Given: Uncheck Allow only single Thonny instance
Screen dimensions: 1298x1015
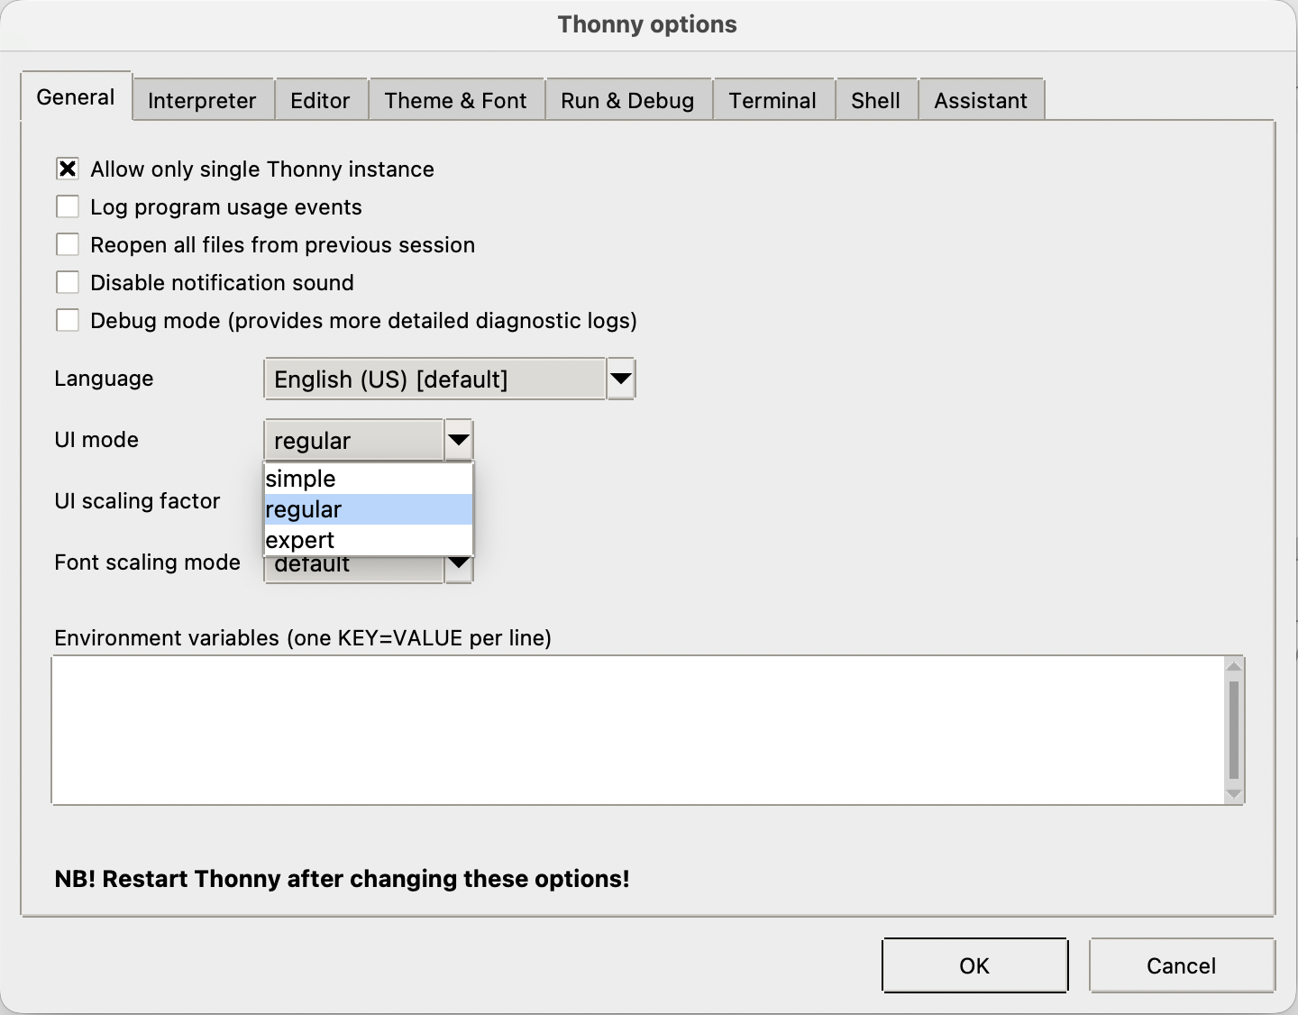Looking at the screenshot, I should pyautogui.click(x=68, y=169).
